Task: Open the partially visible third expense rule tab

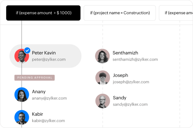Action: tap(176, 13)
